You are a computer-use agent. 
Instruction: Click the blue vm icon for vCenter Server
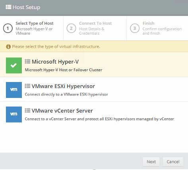14,114
